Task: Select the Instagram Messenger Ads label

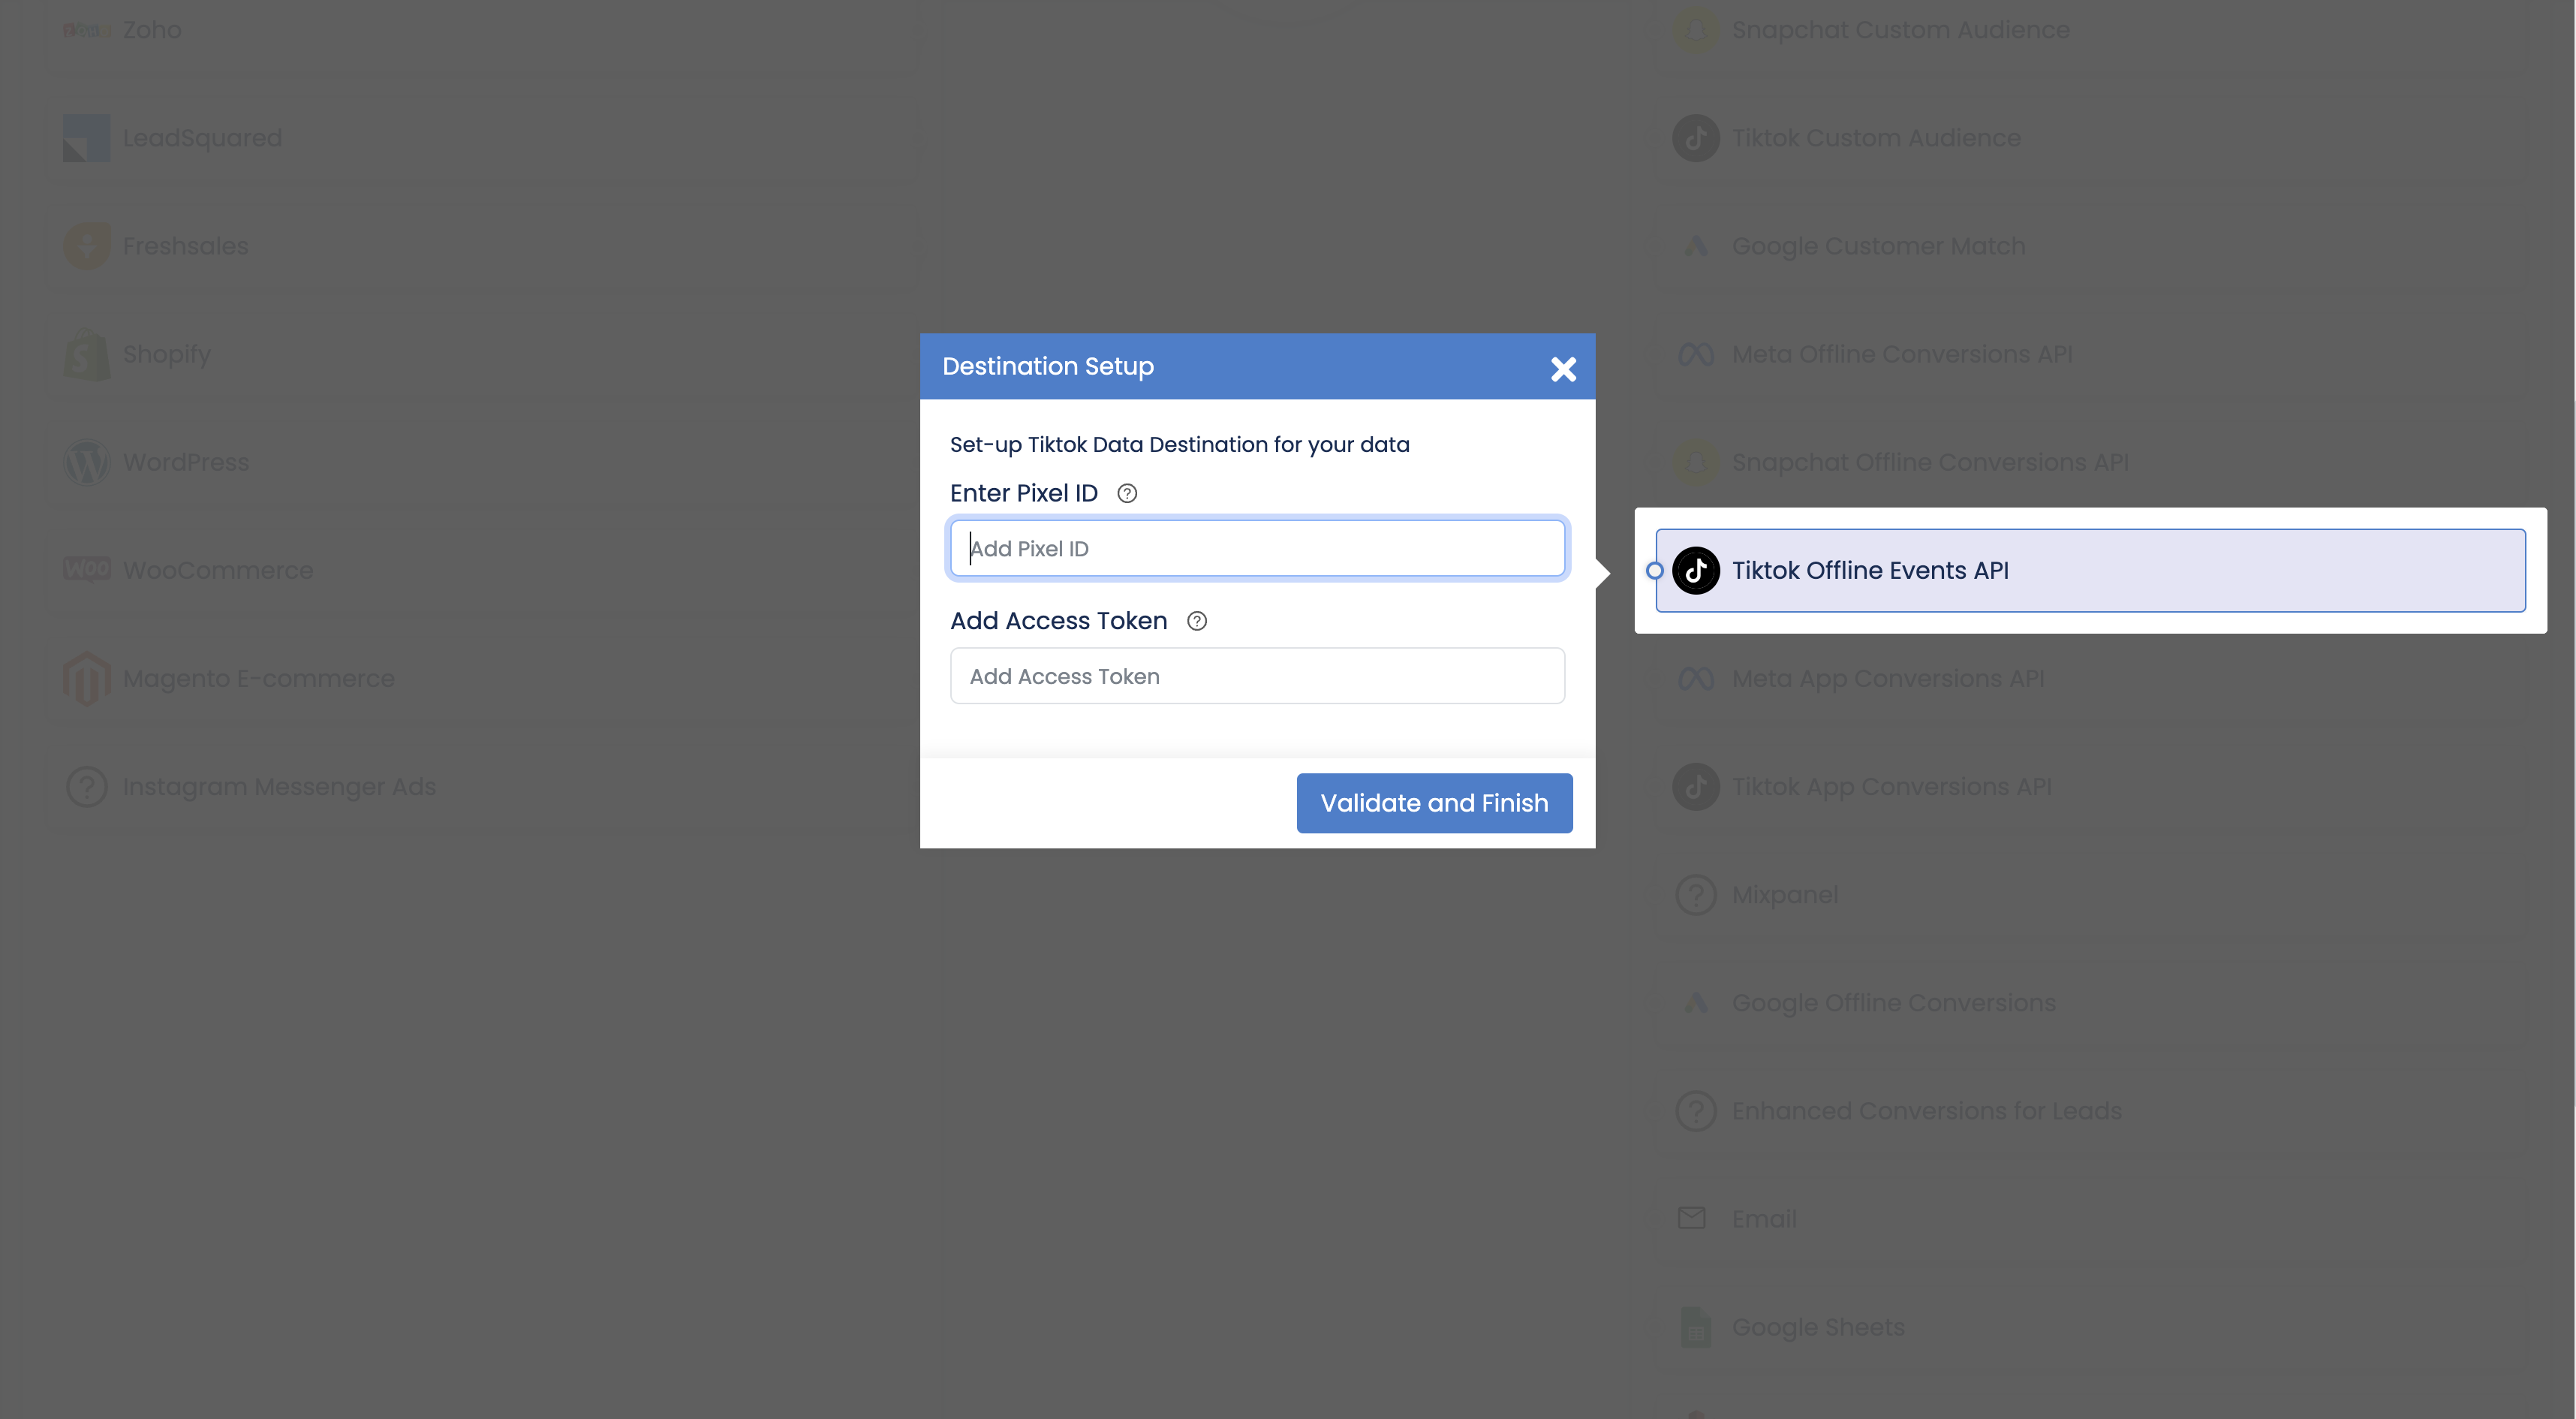Action: pyautogui.click(x=279, y=786)
